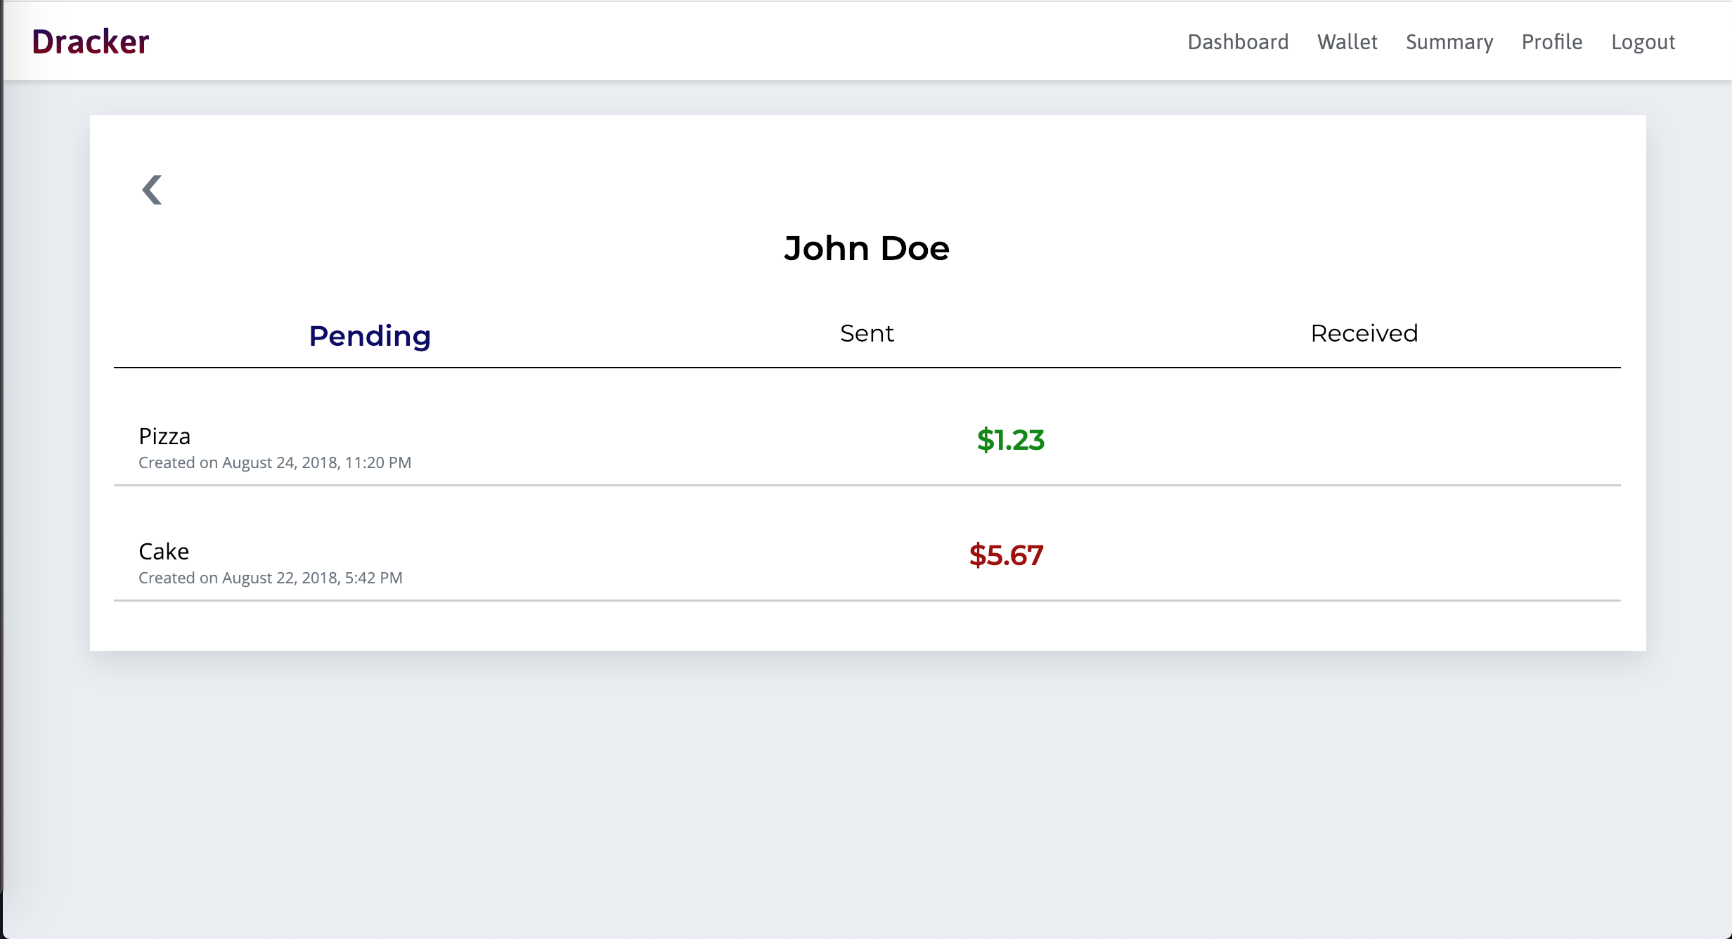The image size is (1732, 939).
Task: Select the Pending tab
Action: [x=370, y=335]
